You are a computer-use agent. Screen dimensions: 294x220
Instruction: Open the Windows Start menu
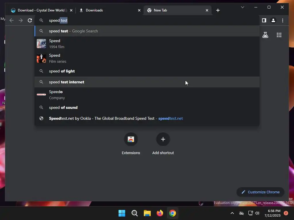[122, 213]
